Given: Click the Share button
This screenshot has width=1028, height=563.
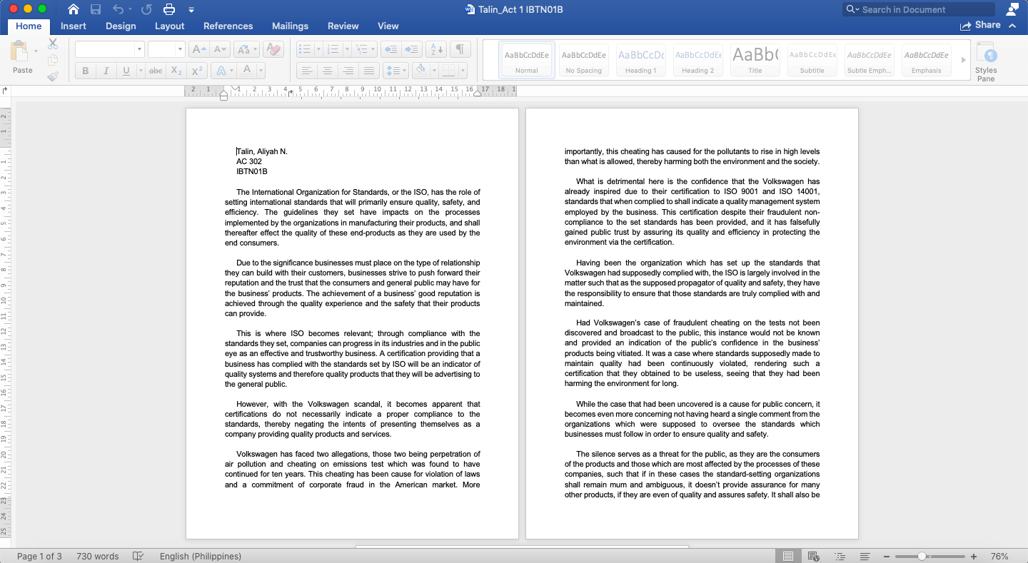Looking at the screenshot, I should (x=981, y=25).
